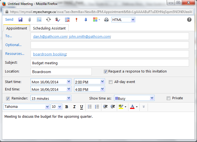Image resolution: width=197 pixels, height=142 pixels.
Task: Set High Importance with red exclamation icon
Action: [76, 20]
